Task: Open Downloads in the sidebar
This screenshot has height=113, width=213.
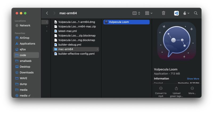Action: 26,72
